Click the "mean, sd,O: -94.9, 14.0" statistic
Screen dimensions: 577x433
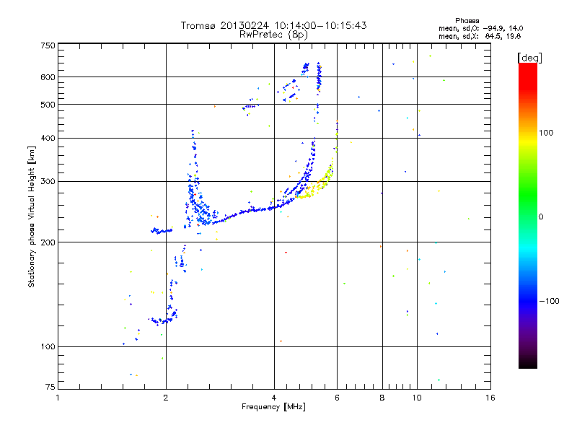(x=480, y=28)
